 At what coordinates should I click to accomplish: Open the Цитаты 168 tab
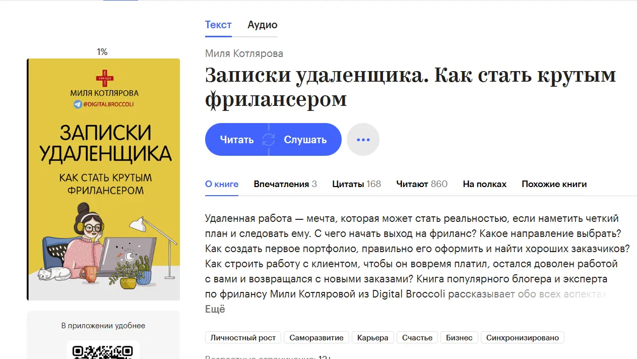point(357,184)
